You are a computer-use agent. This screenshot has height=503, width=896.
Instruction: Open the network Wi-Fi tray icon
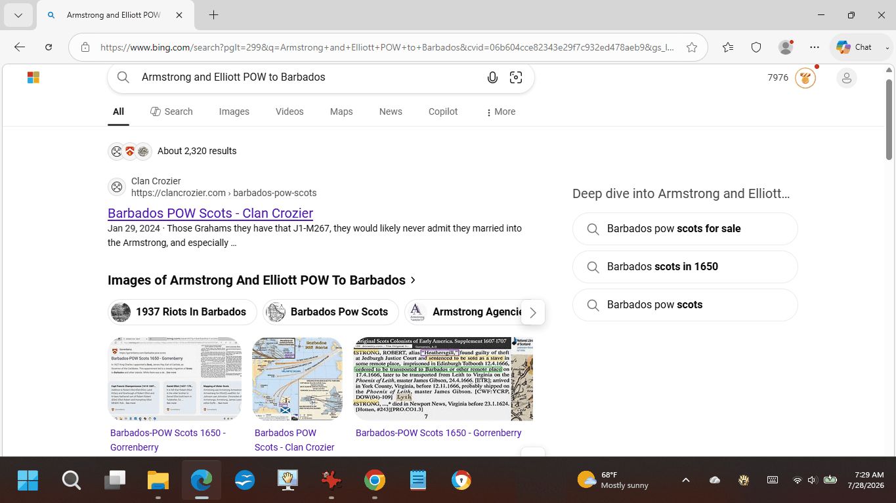click(x=798, y=480)
